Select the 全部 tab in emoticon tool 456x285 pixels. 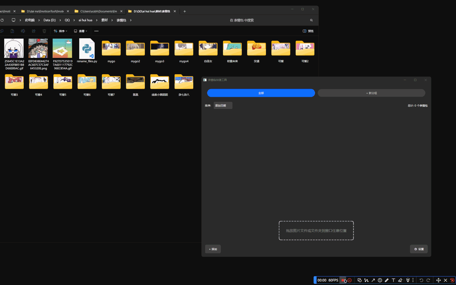tap(261, 93)
